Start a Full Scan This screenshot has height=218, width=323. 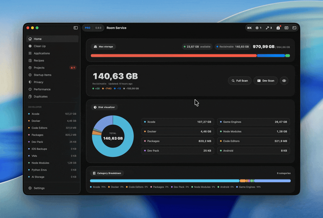click(240, 81)
